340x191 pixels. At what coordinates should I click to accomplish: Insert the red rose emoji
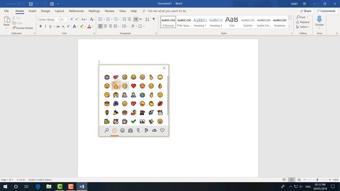tap(107, 112)
